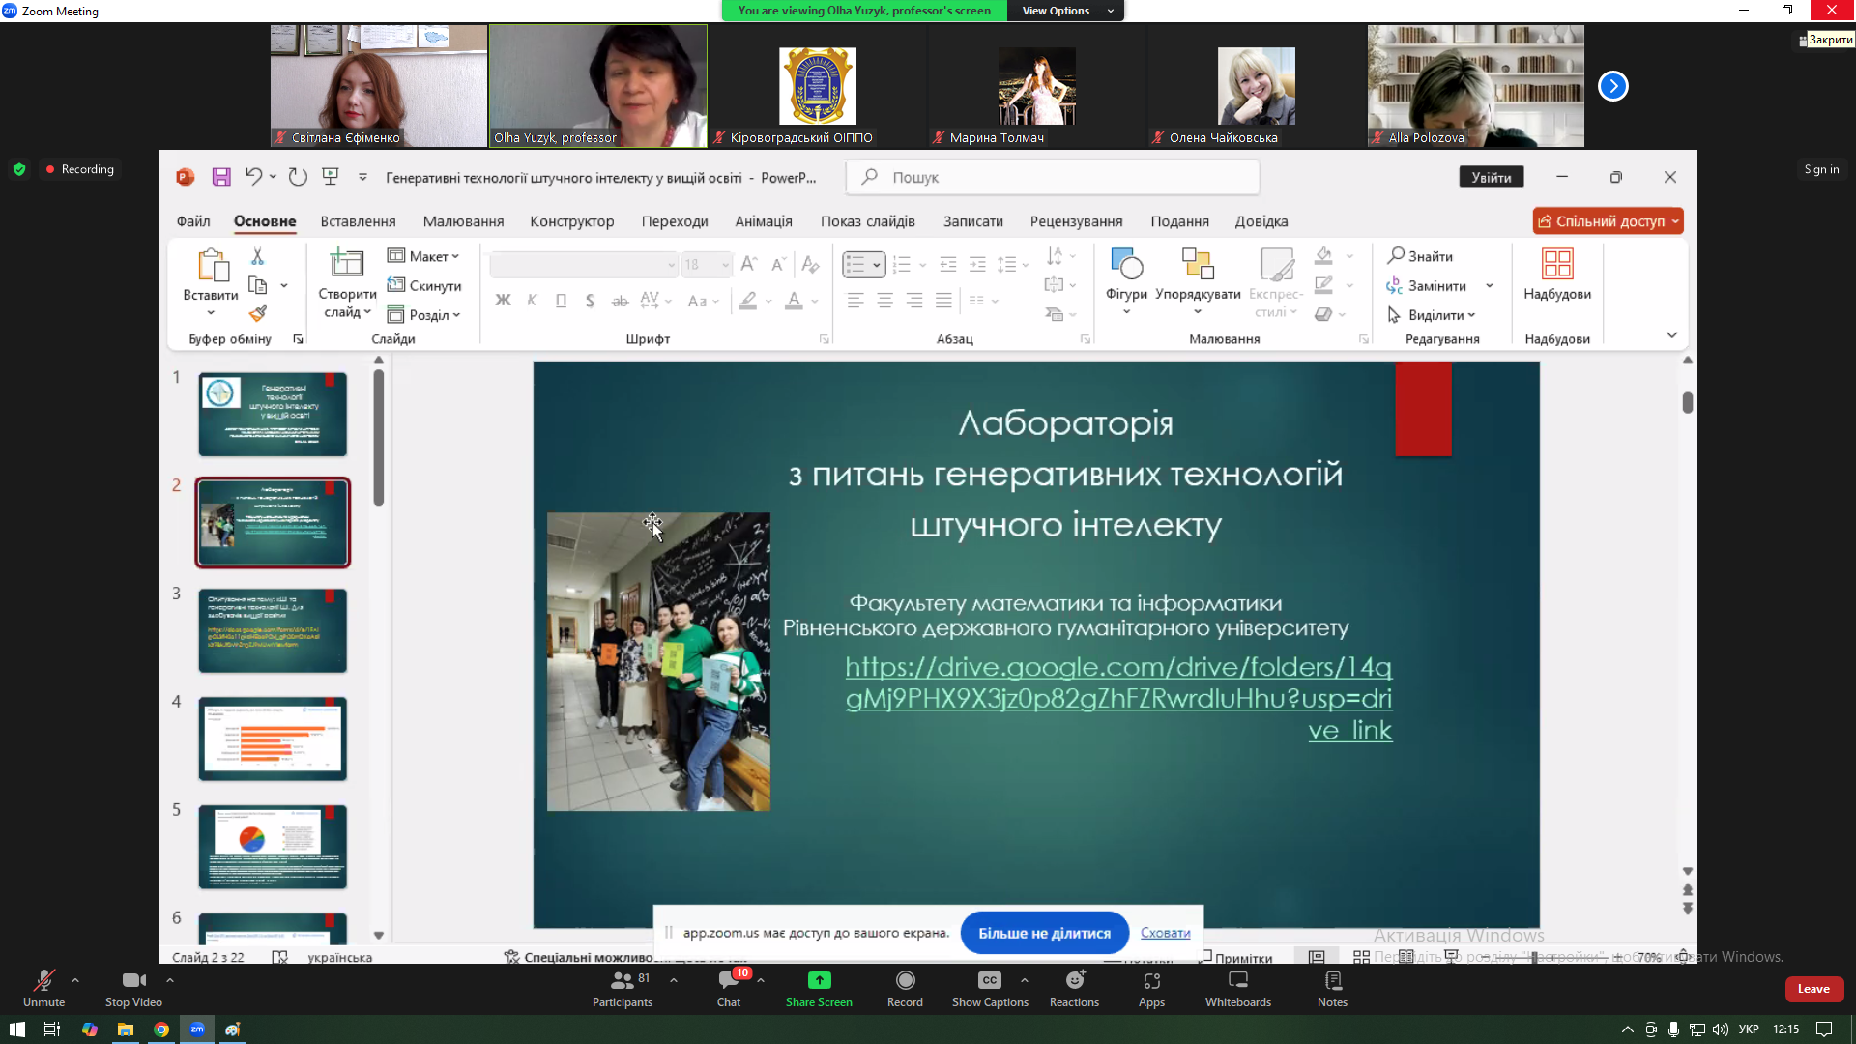Viewport: 1856px width, 1044px height.
Task: Switch to Вставлення tab
Action: click(x=358, y=221)
